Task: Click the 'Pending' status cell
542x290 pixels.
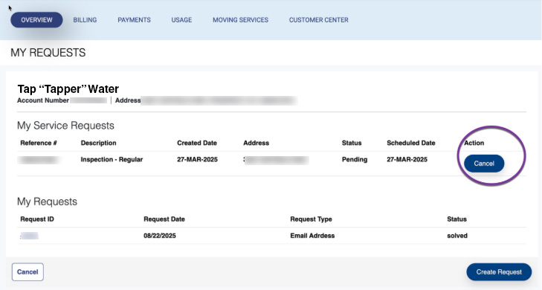Action: [355, 159]
